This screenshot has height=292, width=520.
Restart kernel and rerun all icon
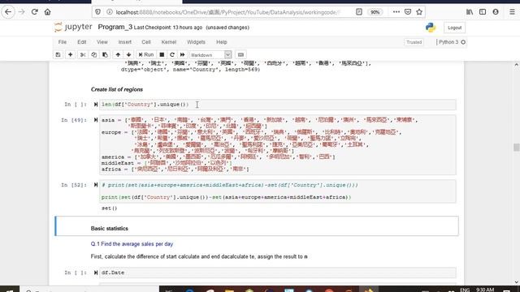pos(182,54)
